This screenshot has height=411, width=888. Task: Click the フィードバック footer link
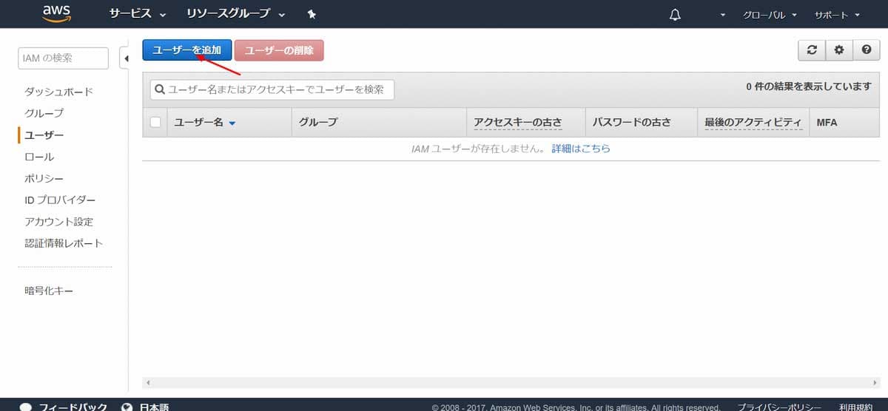pyautogui.click(x=73, y=407)
